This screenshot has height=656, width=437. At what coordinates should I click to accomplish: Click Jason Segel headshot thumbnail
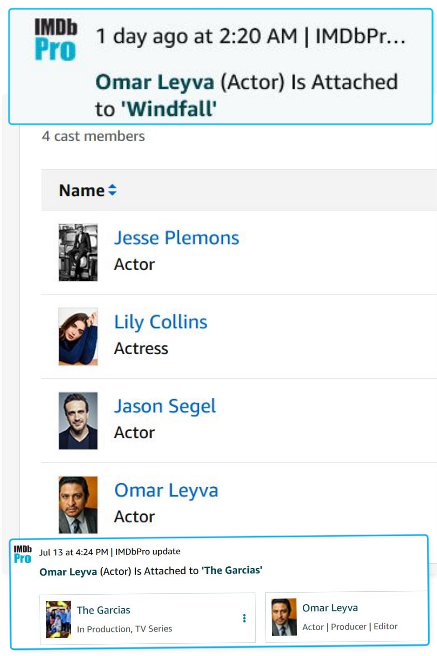point(78,421)
